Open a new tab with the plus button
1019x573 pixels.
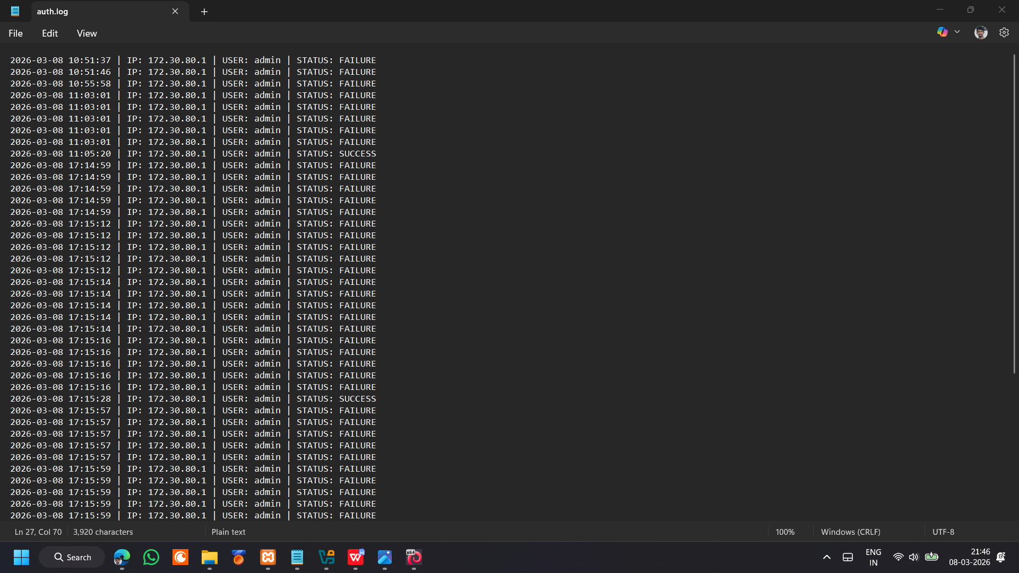pos(204,11)
